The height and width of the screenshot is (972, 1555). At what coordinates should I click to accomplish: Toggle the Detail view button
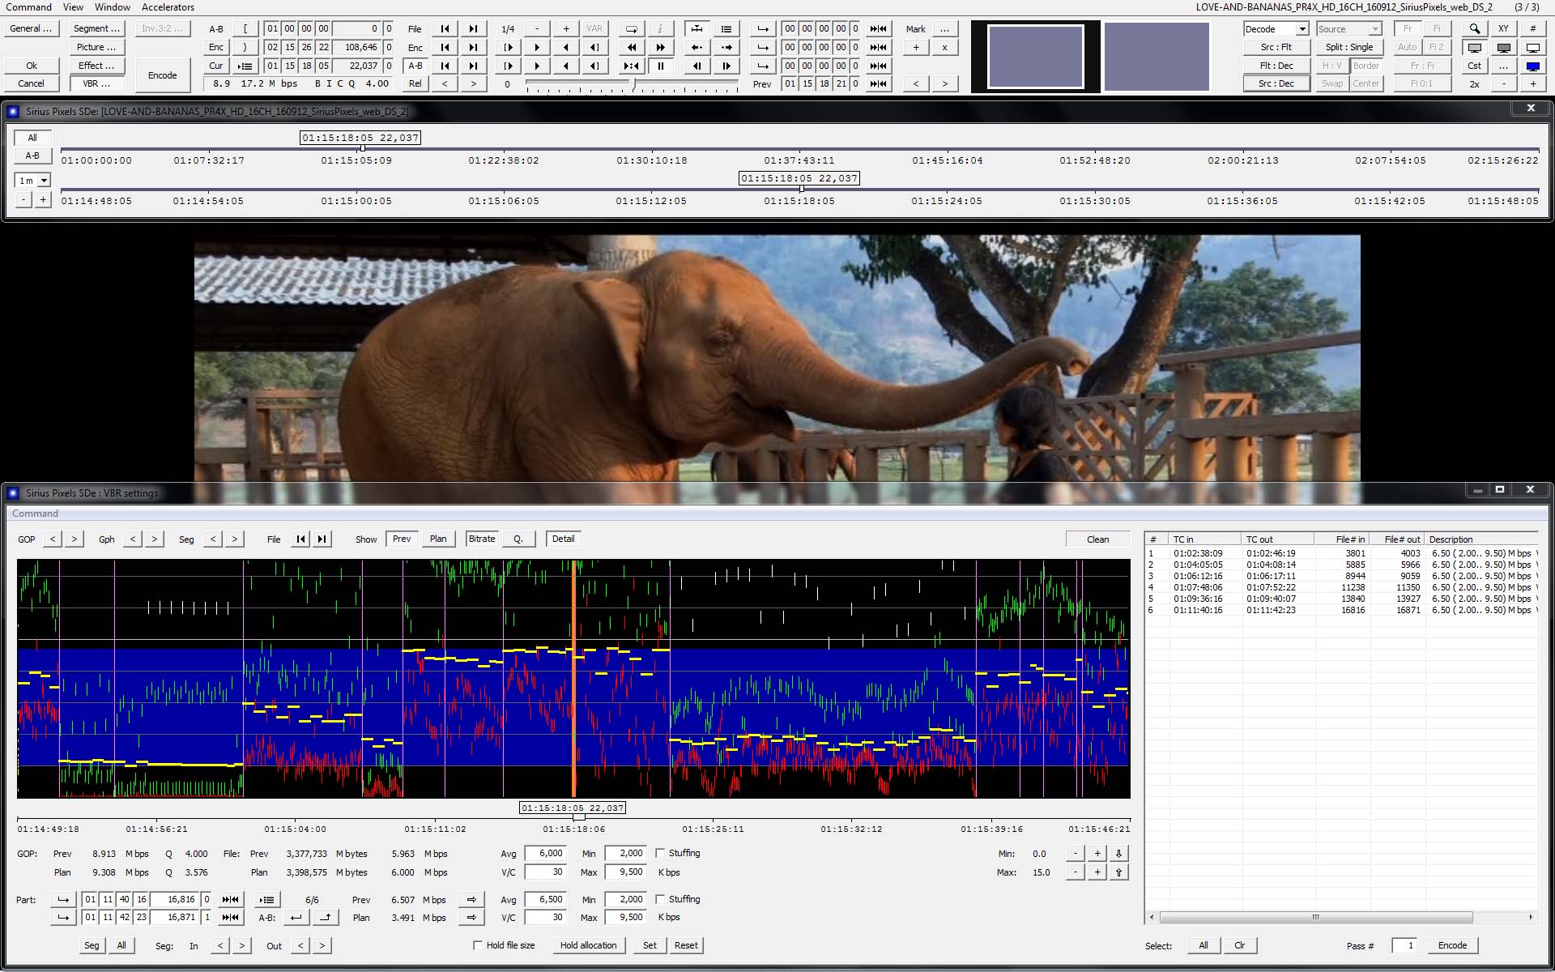(x=563, y=539)
